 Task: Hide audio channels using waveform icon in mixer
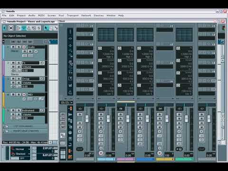click(70, 114)
